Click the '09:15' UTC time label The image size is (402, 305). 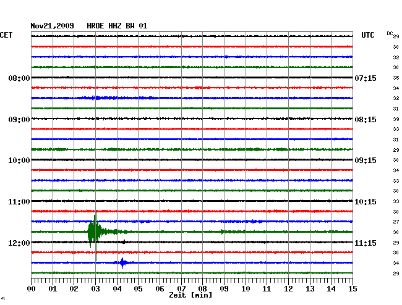366,161
